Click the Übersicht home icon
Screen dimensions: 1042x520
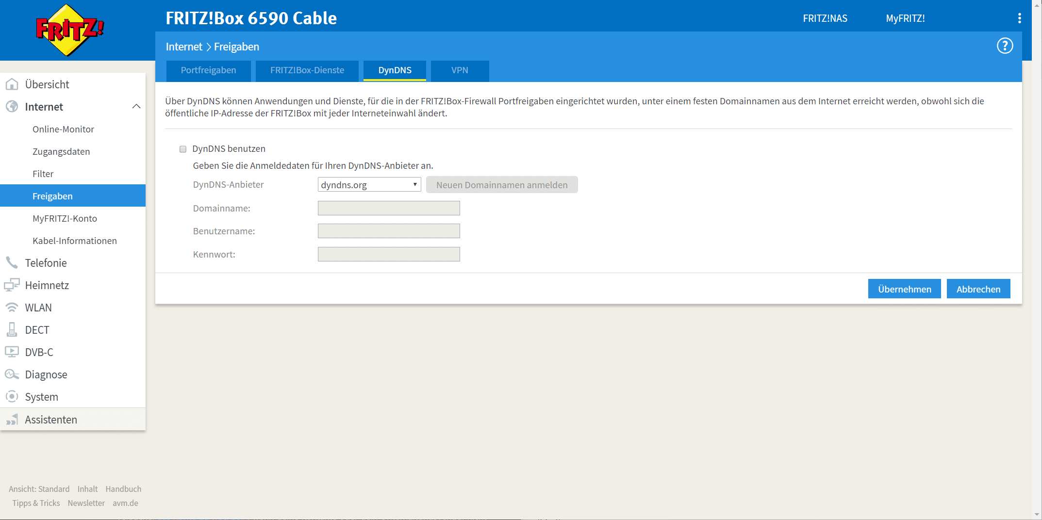point(12,84)
